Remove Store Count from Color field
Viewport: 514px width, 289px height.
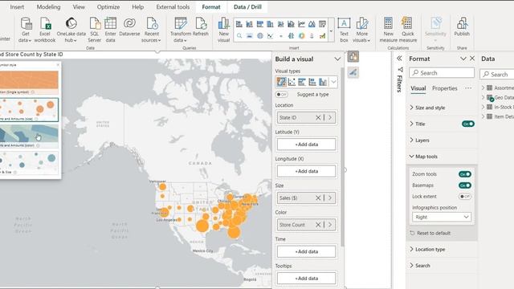point(318,225)
